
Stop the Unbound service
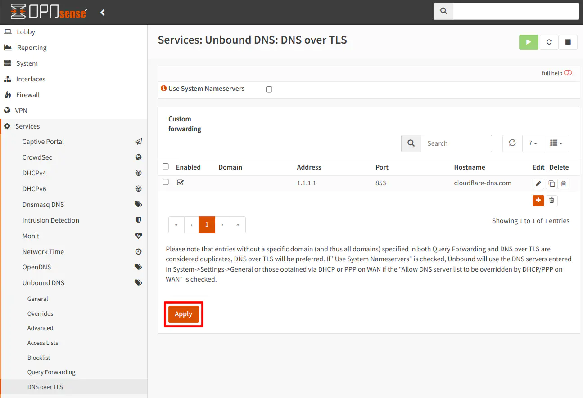[x=568, y=42]
